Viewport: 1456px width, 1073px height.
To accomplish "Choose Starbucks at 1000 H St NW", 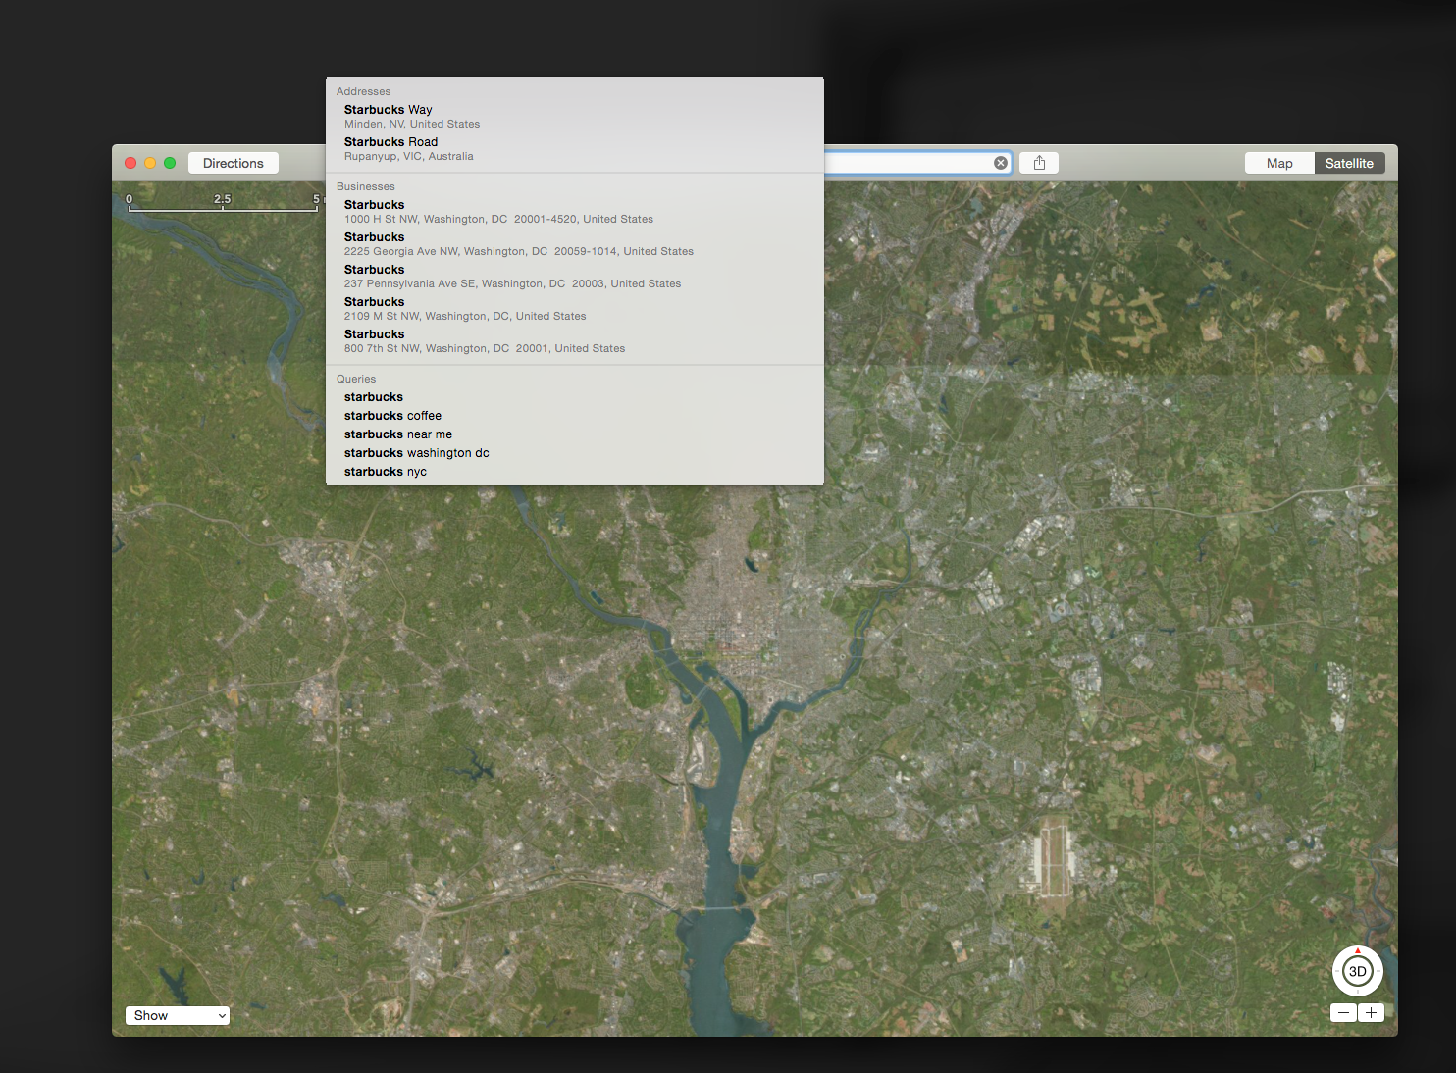I will coord(575,212).
